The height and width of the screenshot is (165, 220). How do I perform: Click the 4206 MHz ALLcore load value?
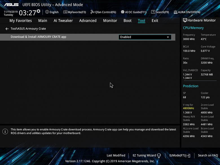pyautogui.click(x=189, y=136)
